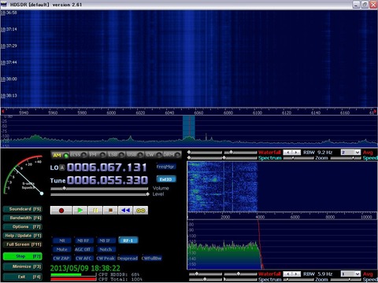Click the orange square stop playback button
378x283 pixels.
click(110, 211)
